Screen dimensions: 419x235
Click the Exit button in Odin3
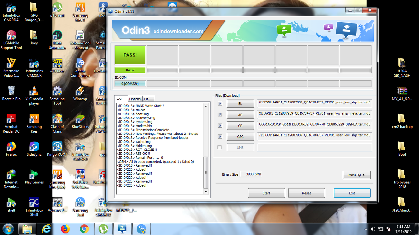coord(352,193)
